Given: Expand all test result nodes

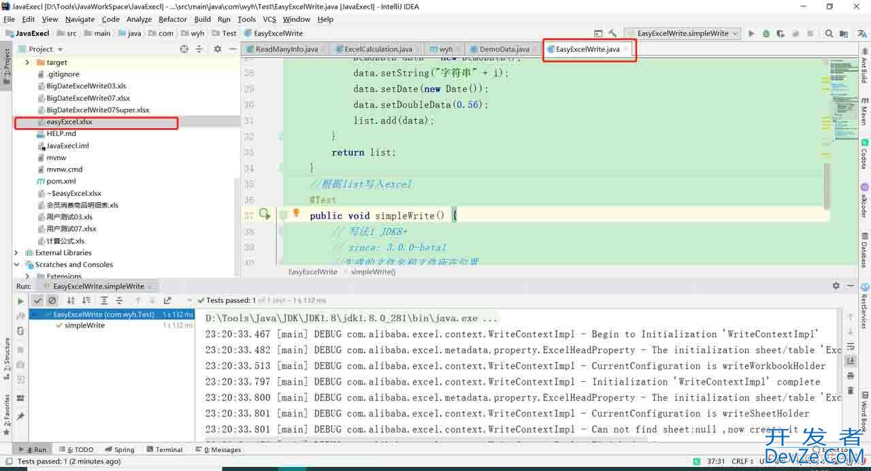Looking at the screenshot, I should [x=104, y=300].
